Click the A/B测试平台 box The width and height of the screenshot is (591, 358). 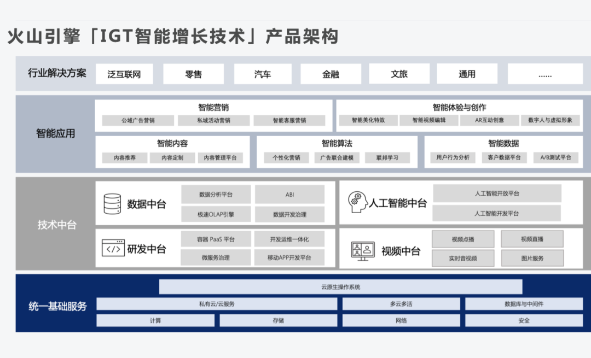click(556, 157)
